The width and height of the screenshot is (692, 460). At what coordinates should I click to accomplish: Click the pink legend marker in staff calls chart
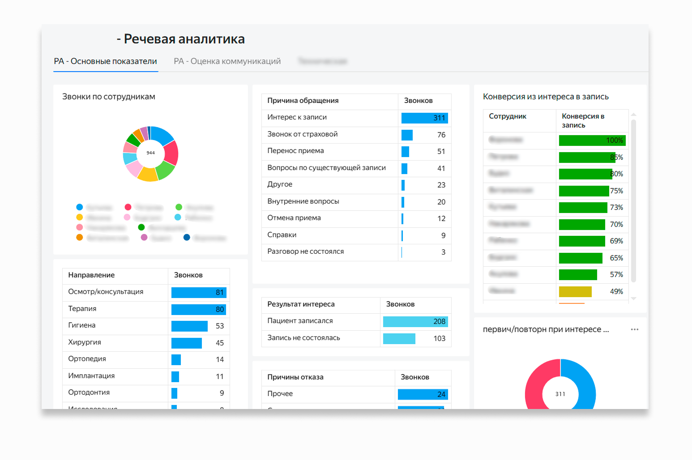pyautogui.click(x=127, y=217)
